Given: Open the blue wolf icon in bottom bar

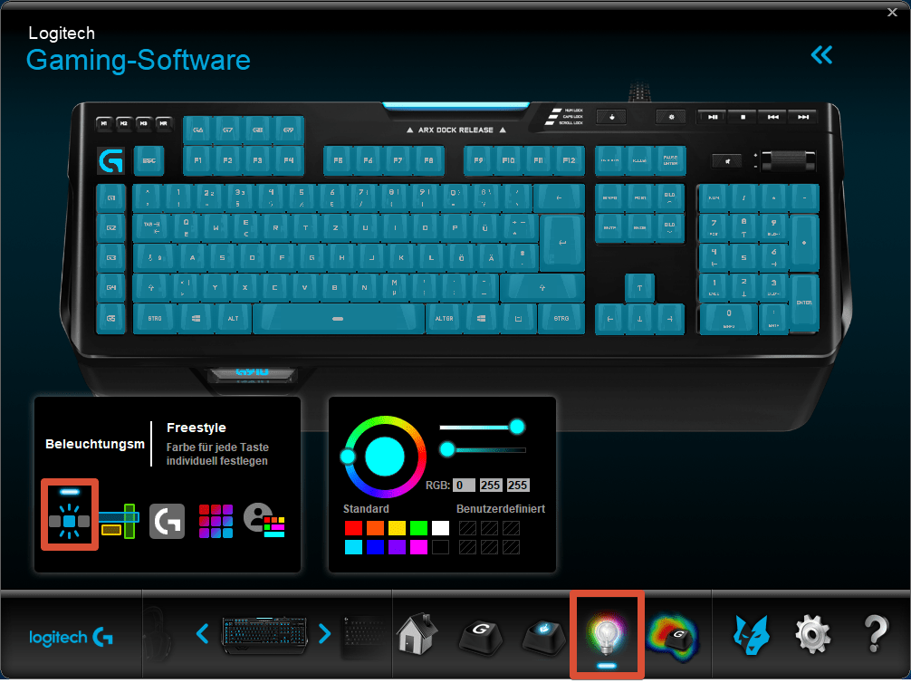Looking at the screenshot, I should (x=752, y=635).
